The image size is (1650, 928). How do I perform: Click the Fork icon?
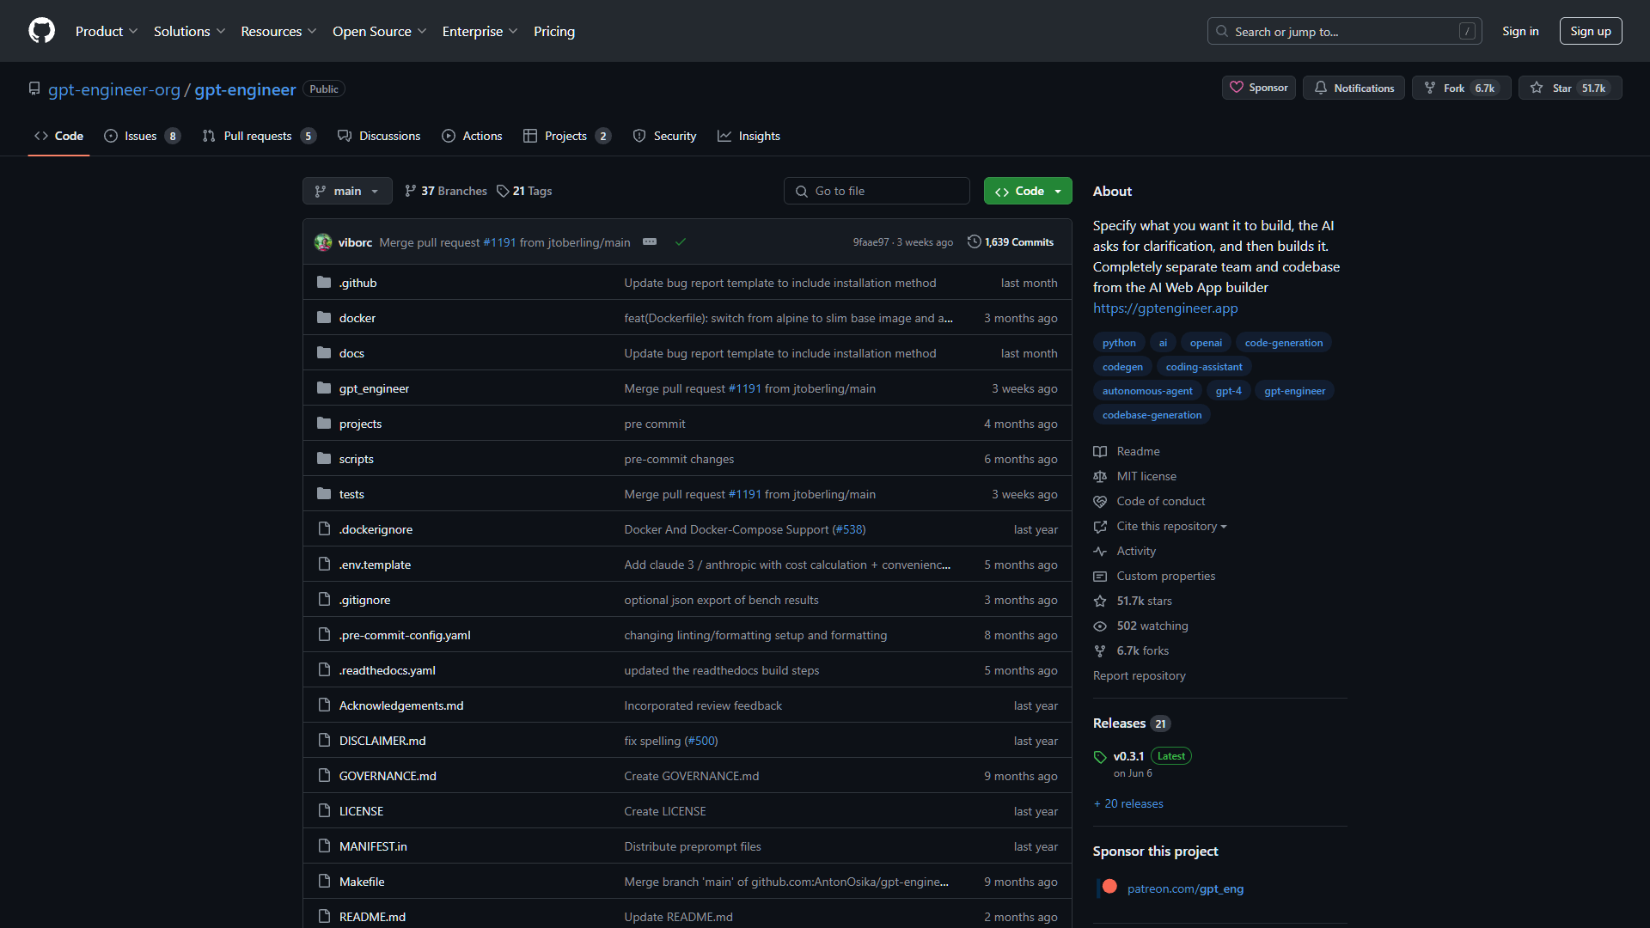(1429, 87)
